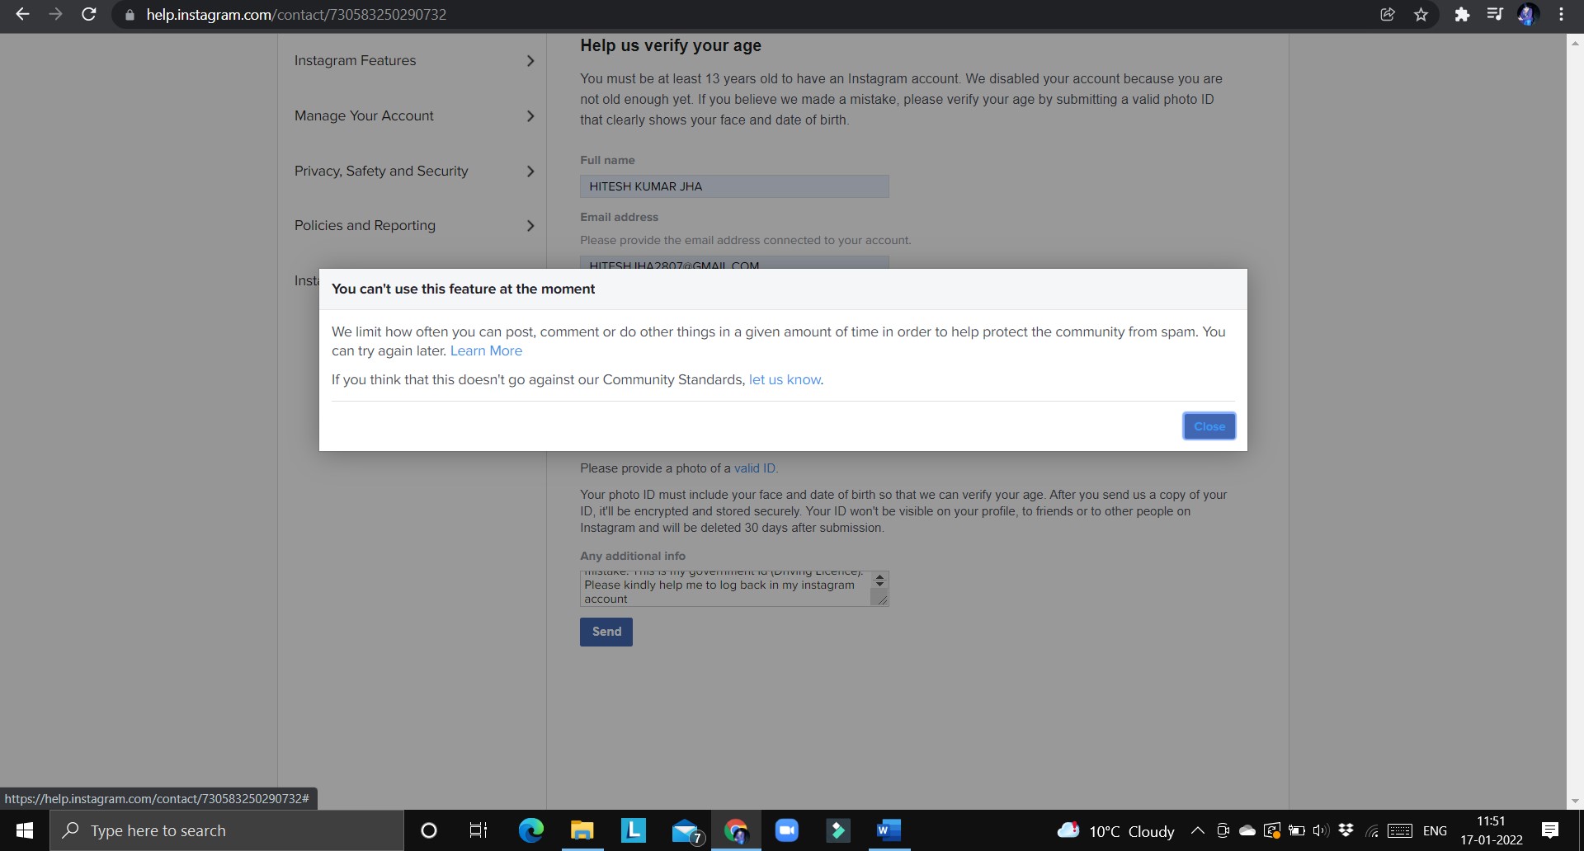Open the Learn More link
Viewport: 1584px width, 851px height.
[x=486, y=350]
